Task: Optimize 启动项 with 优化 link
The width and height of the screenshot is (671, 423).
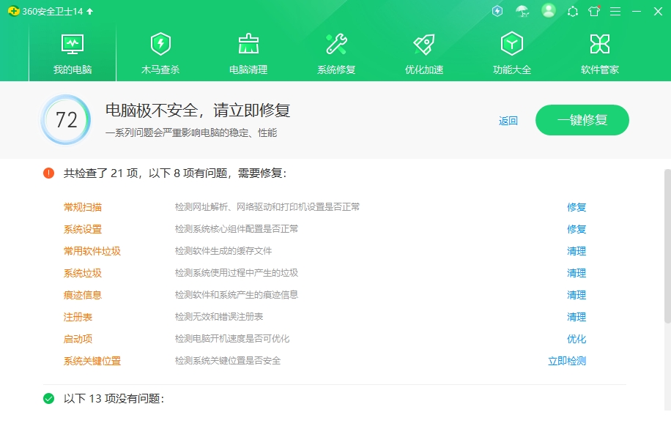Action: pos(577,339)
